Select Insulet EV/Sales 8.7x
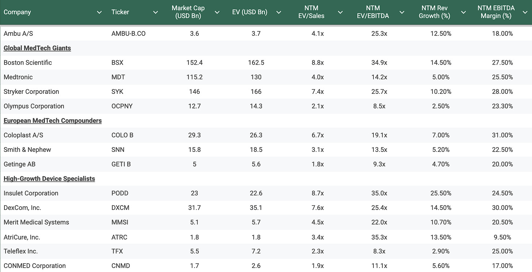532x272 pixels. 318,193
